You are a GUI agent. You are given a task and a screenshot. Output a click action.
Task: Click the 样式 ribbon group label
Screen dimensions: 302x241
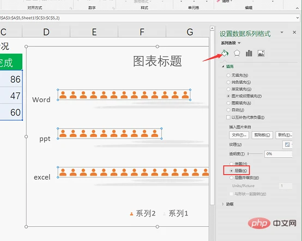pos(144,8)
